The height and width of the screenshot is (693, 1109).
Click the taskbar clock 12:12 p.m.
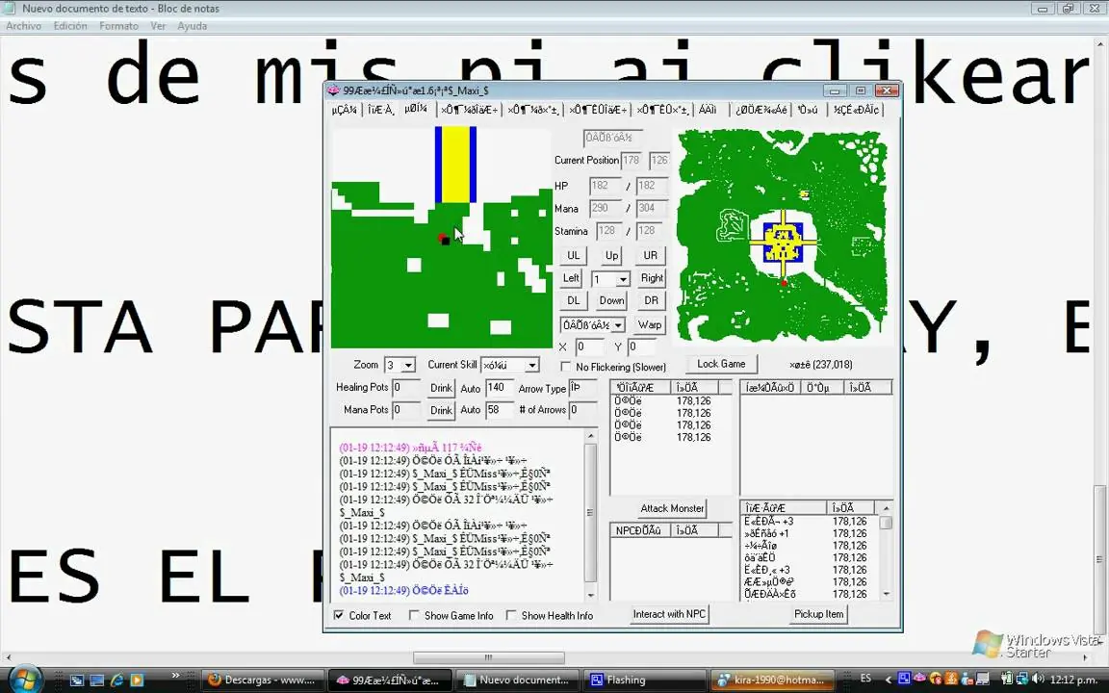[1073, 680]
